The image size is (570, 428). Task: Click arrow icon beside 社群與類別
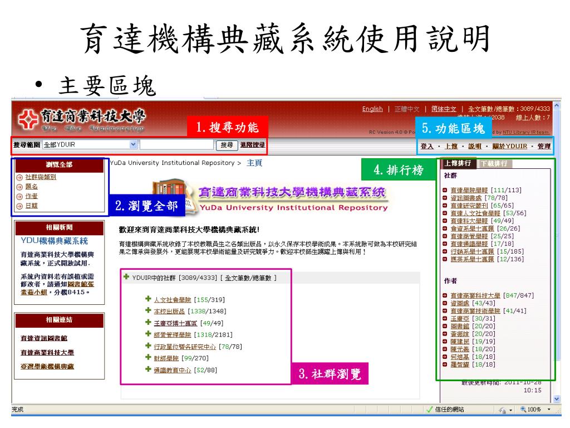coord(19,178)
